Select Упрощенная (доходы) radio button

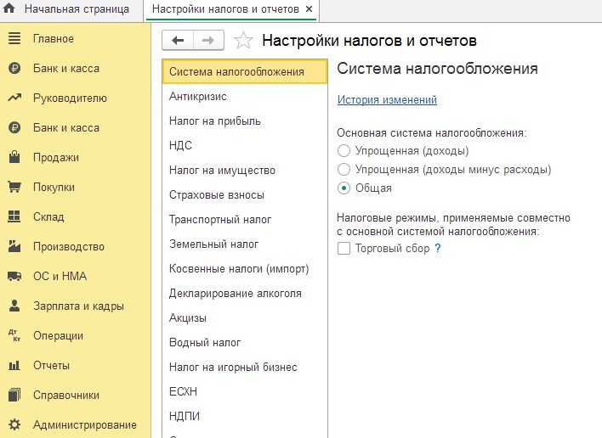pyautogui.click(x=344, y=150)
